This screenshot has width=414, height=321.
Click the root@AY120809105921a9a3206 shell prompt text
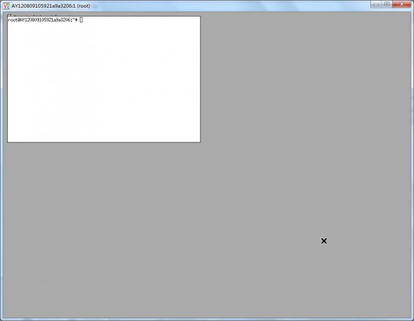43,20
